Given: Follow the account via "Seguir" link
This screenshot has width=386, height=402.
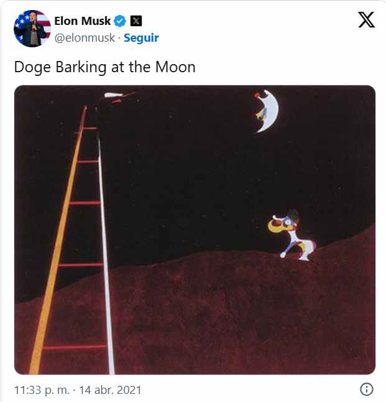Looking at the screenshot, I should (141, 37).
